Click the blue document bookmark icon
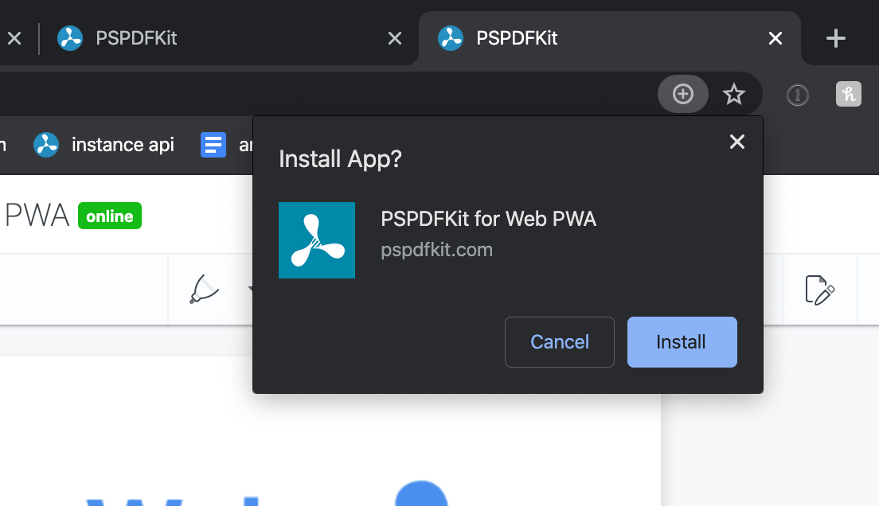 coord(213,144)
